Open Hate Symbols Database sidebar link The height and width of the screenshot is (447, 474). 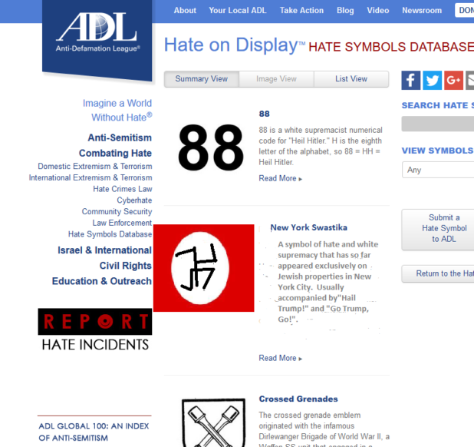(110, 234)
